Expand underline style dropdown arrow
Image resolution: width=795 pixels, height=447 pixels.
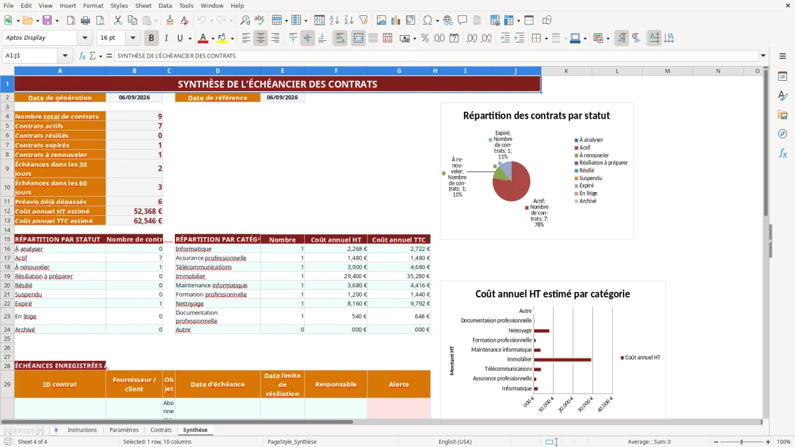(189, 38)
